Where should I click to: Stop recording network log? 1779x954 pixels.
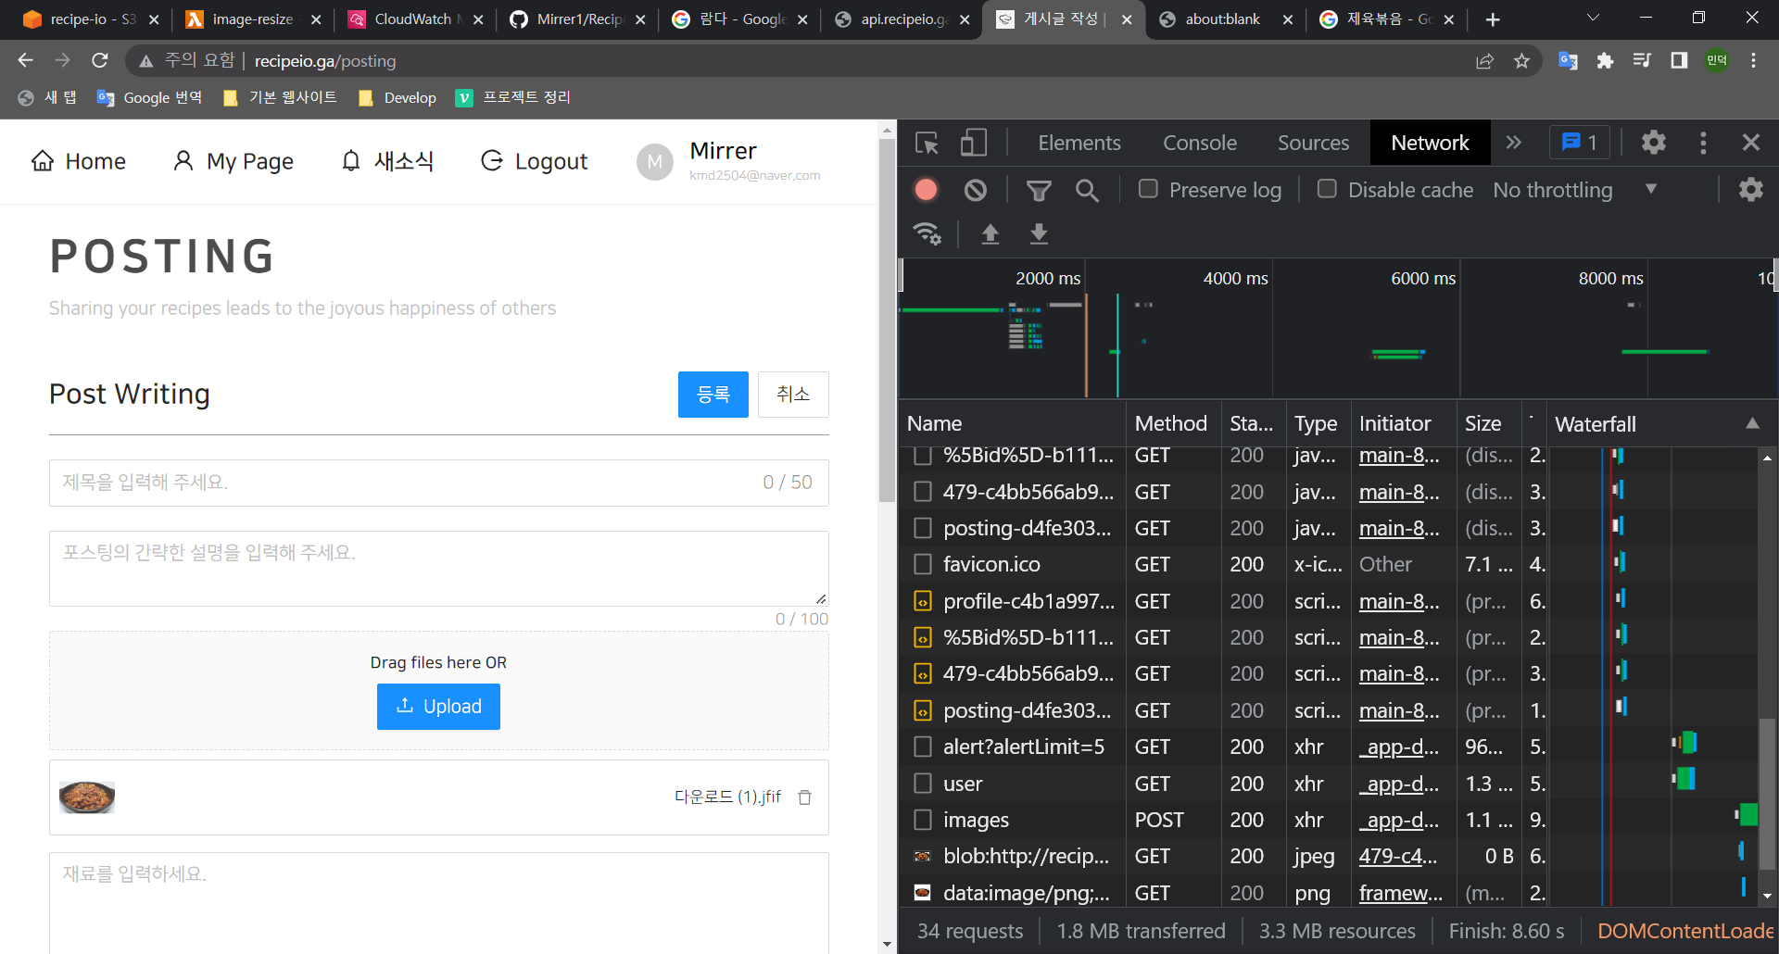coord(926,190)
